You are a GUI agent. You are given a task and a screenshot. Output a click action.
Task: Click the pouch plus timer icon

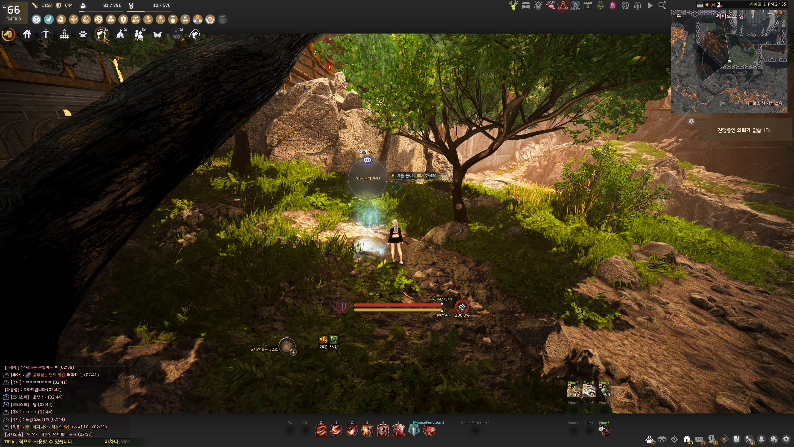point(287,346)
